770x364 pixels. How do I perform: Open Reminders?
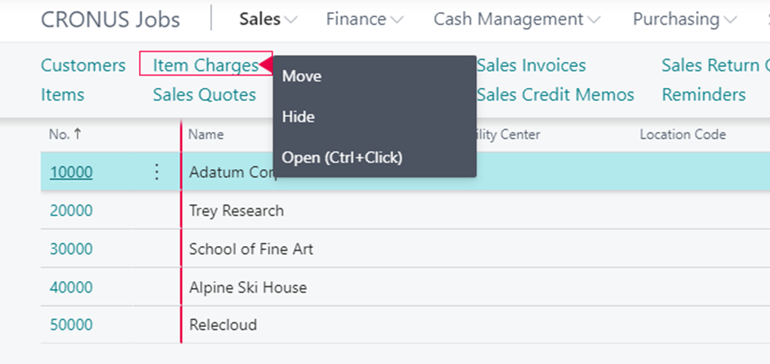pos(703,94)
